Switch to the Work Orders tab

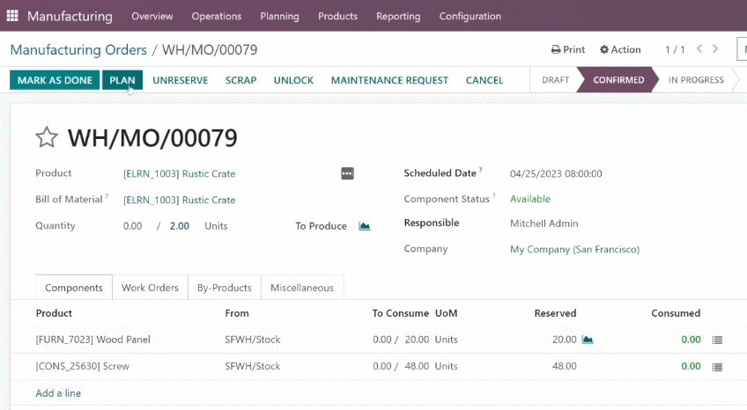point(150,288)
